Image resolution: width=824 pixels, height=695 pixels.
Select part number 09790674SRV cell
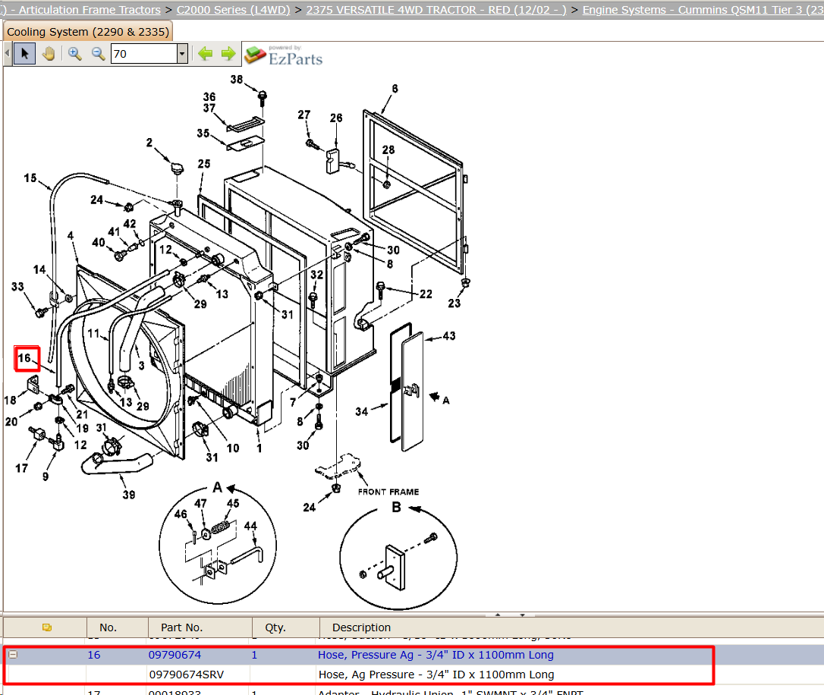pos(187,674)
